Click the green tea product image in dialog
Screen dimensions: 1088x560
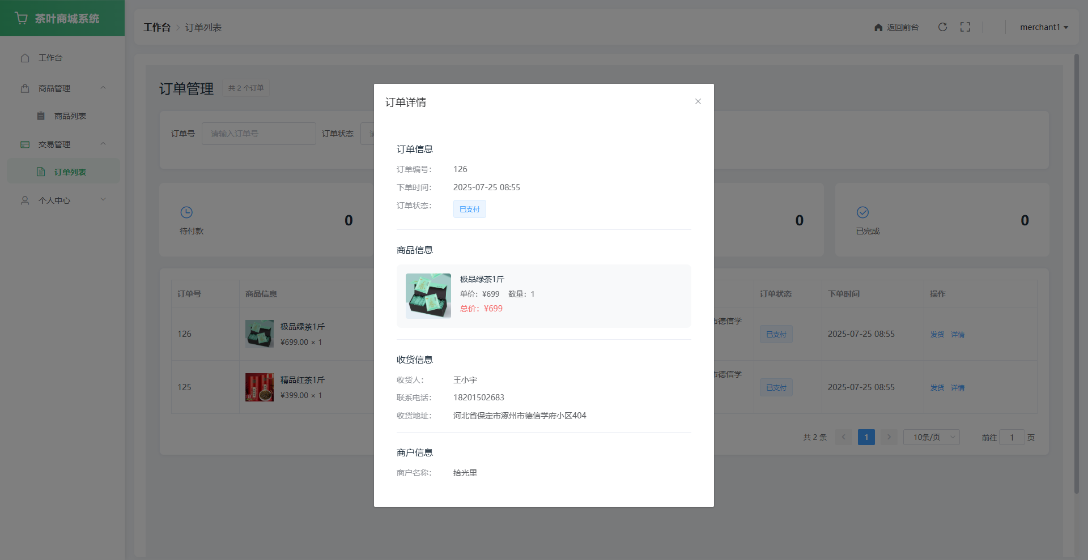coord(428,296)
